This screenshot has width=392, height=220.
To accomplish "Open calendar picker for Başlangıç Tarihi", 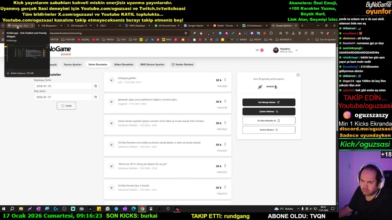I will click(x=96, y=86).
